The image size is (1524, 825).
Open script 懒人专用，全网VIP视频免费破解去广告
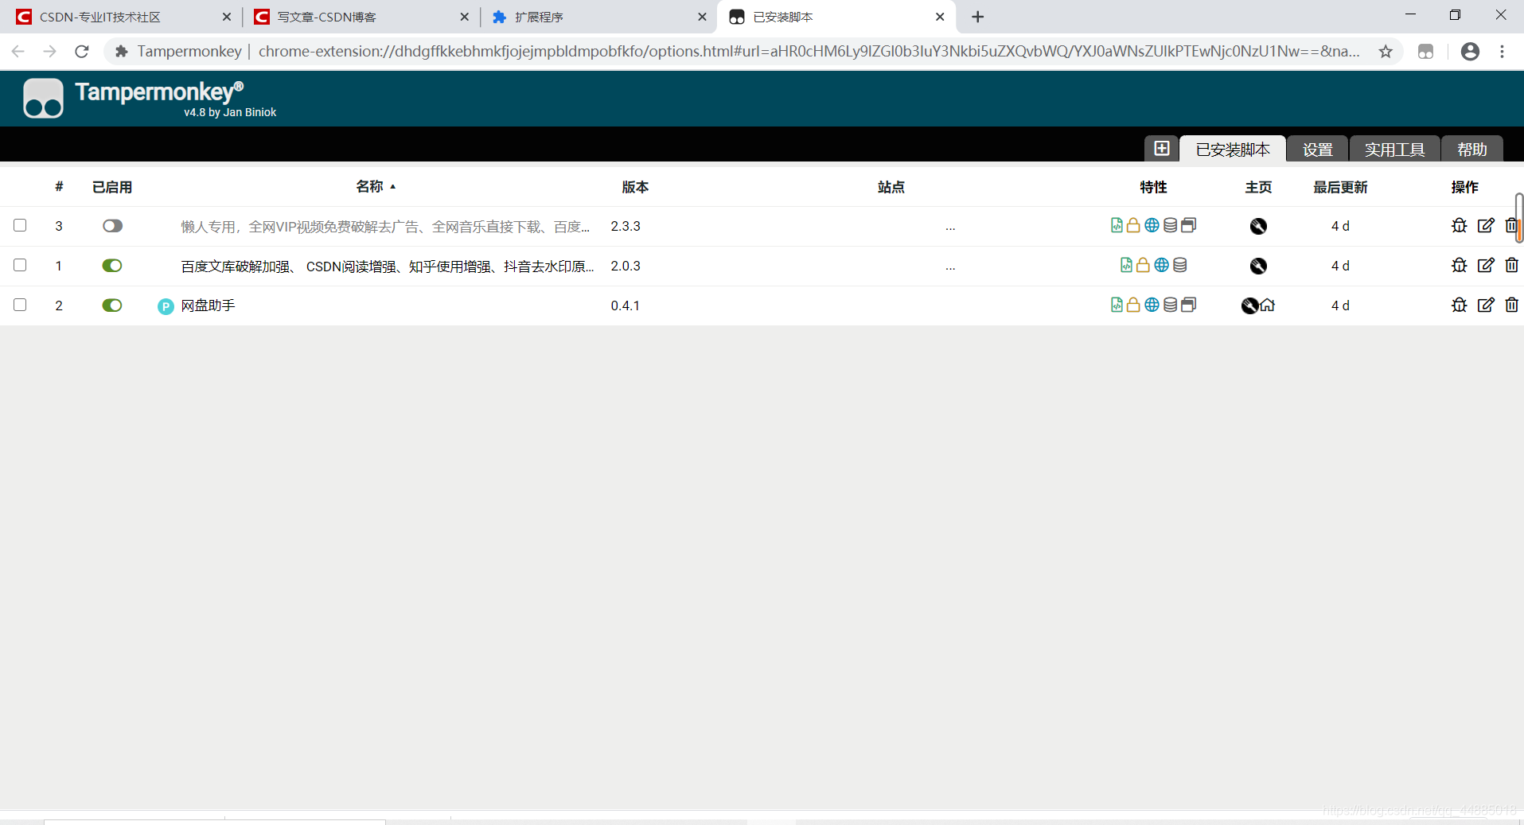(x=385, y=227)
